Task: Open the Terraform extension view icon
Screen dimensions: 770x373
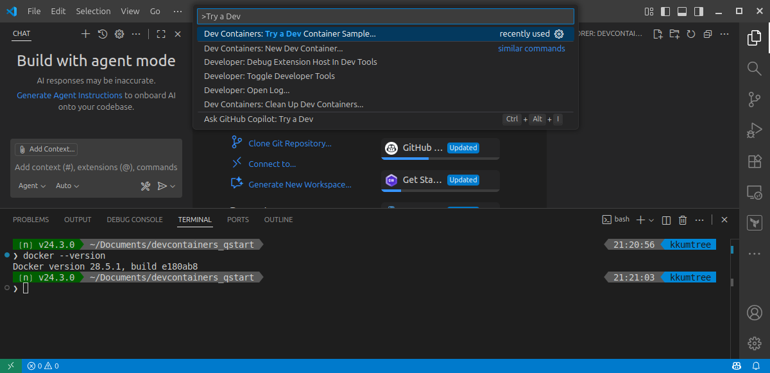Action: tap(755, 223)
